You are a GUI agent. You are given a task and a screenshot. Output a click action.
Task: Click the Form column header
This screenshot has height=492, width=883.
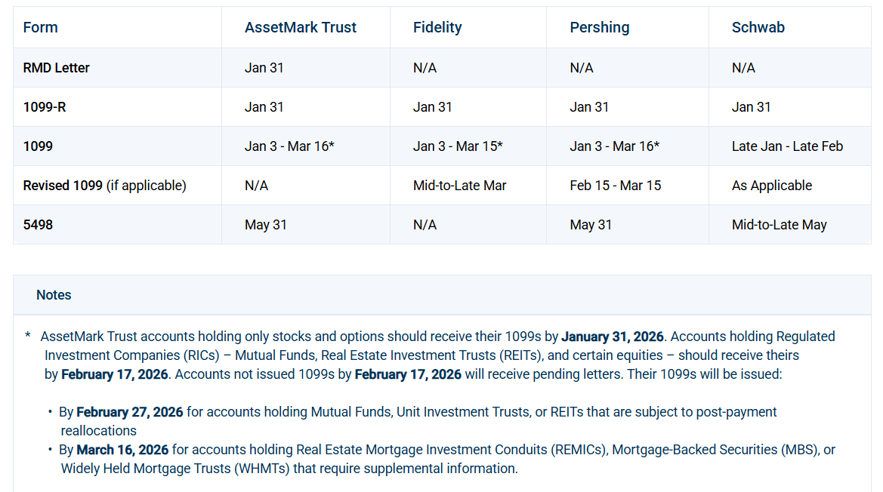41,28
